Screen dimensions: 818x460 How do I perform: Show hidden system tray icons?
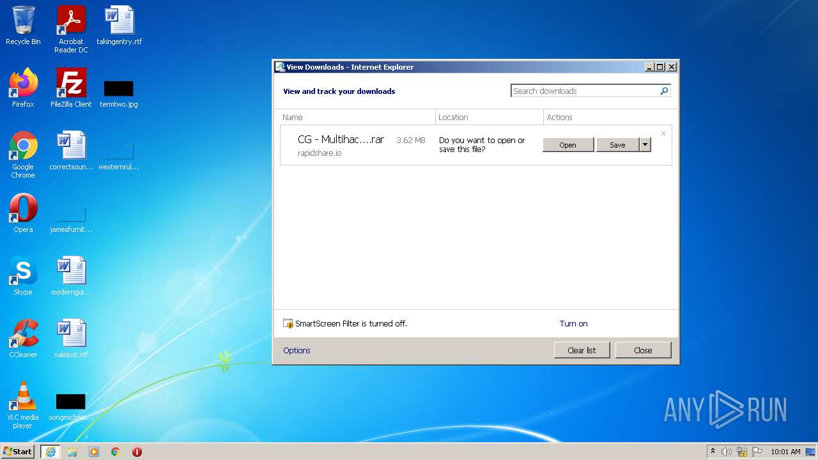[713, 451]
